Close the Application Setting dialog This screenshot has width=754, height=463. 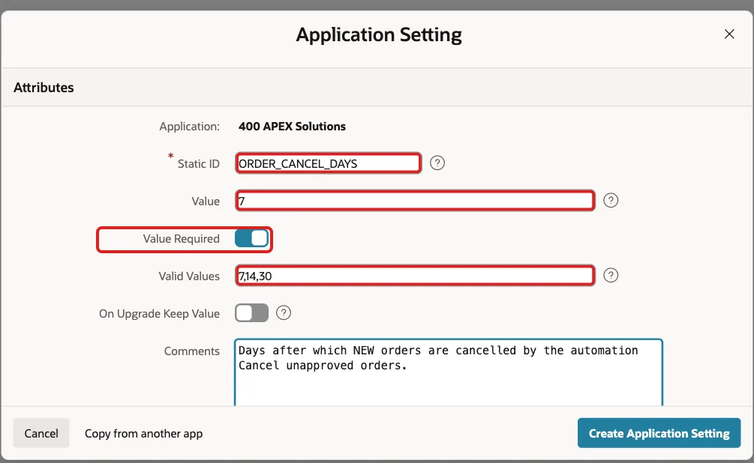pos(729,34)
